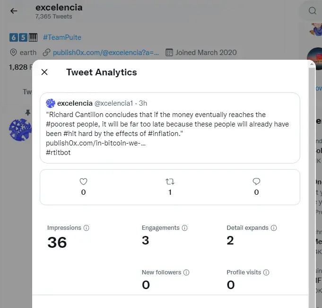The width and height of the screenshot is (322, 308).
Task: Open the publish0x.com/in-bitcoin-we link
Action: 96,143
